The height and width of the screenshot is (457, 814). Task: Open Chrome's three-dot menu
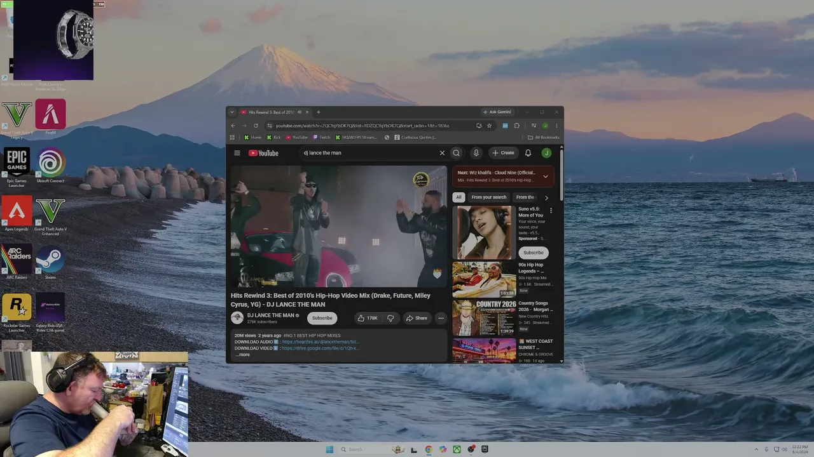(556, 126)
